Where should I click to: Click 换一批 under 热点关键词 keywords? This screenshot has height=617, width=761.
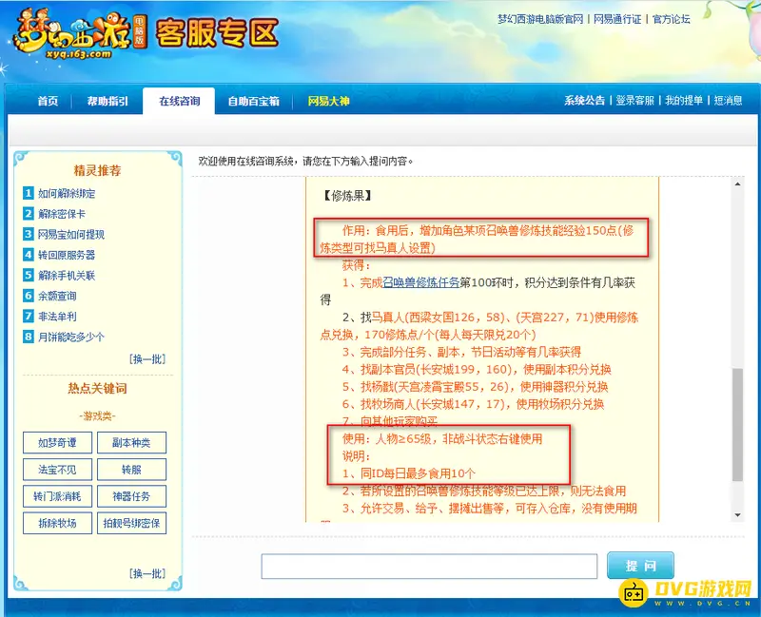coord(147,574)
